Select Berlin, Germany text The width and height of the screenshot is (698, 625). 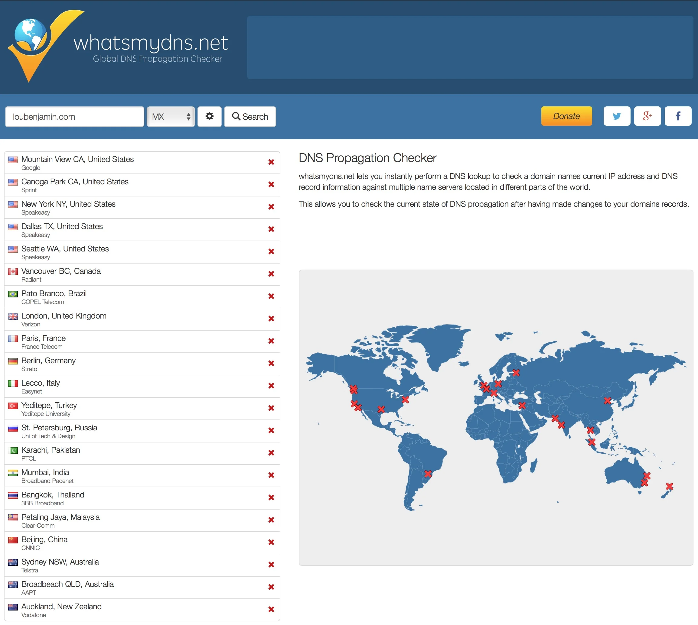point(48,360)
